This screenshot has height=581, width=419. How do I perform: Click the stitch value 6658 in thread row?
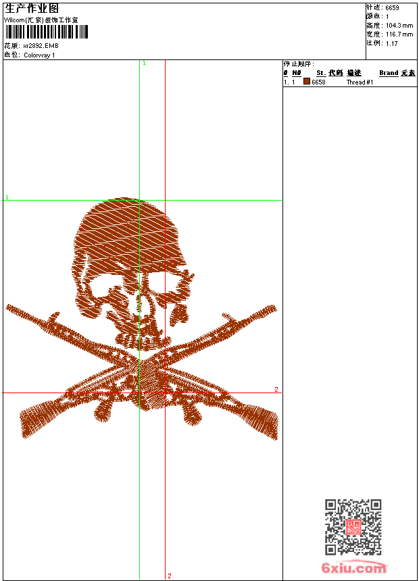(318, 82)
